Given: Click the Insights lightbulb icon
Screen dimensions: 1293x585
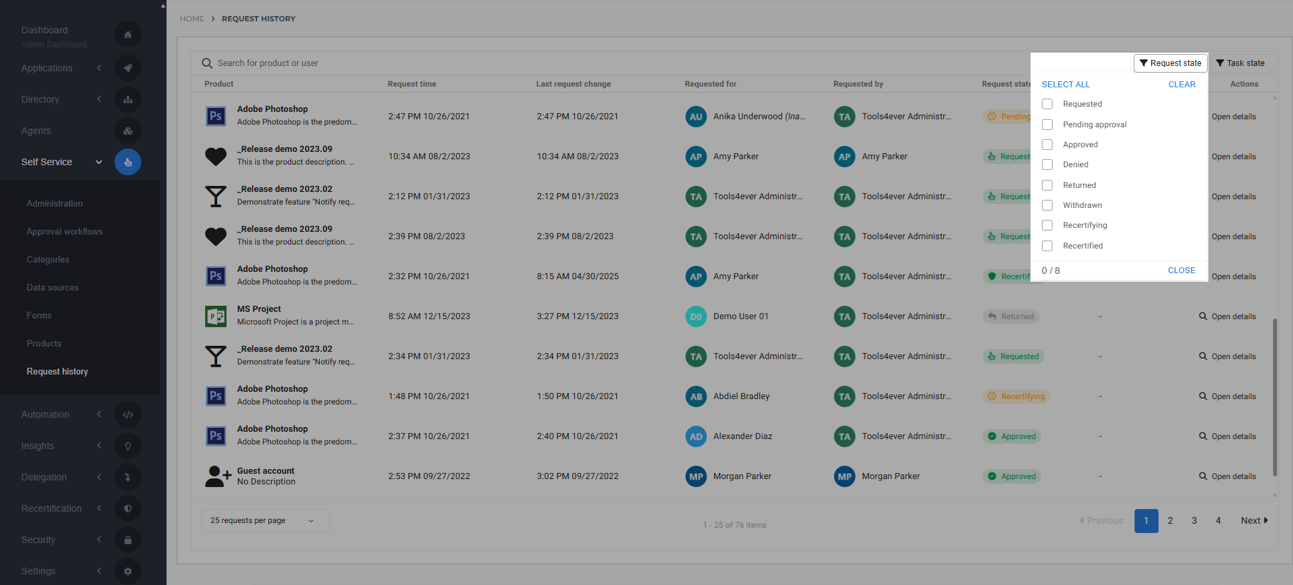Looking at the screenshot, I should pos(128,446).
